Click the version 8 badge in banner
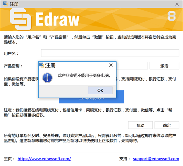Image resolution: width=183 pixels, height=166 pixels. pyautogui.click(x=171, y=16)
